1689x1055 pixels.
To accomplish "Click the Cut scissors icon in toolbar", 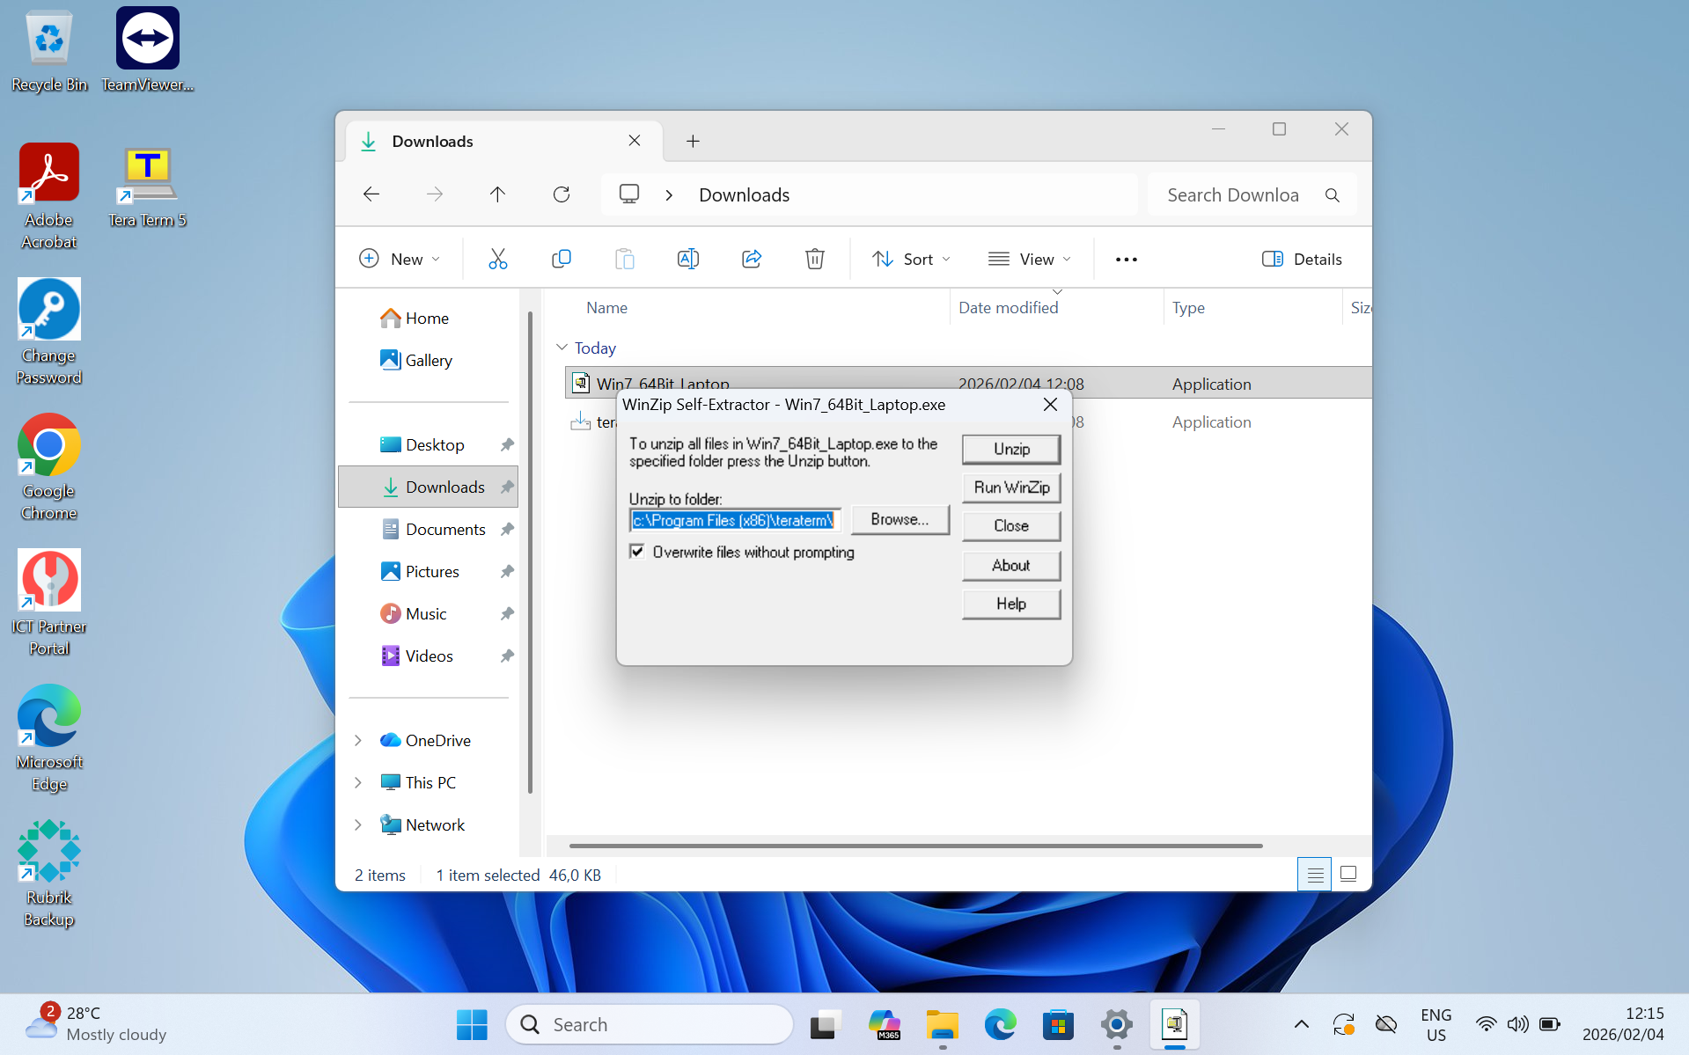I will (x=497, y=259).
